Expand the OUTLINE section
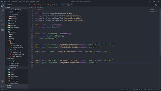The height and width of the screenshot is (91, 161). [16, 85]
